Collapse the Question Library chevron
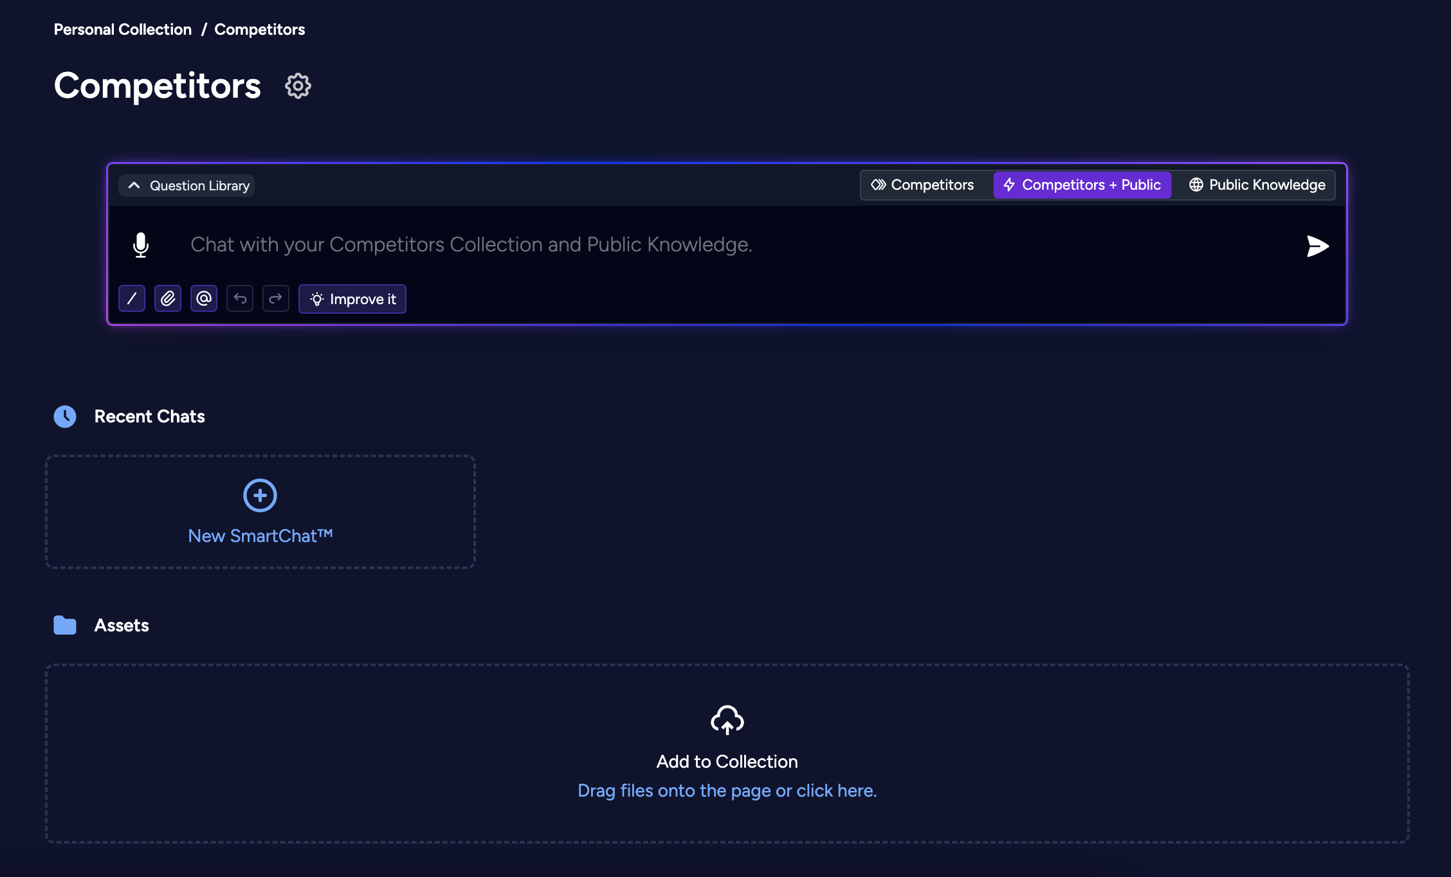 coord(134,185)
